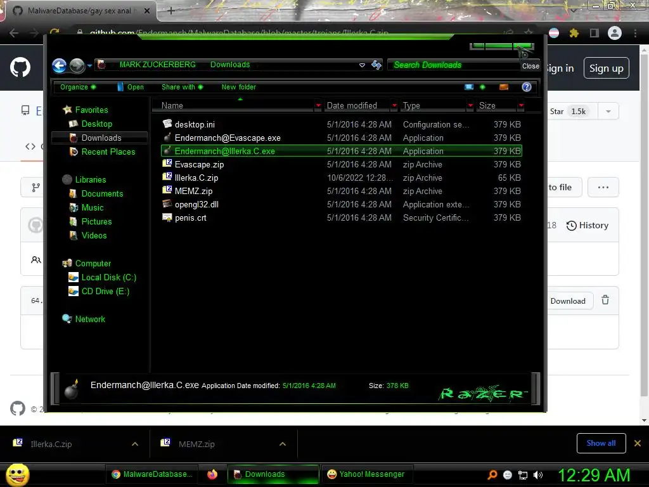Open the Videos library

point(94,236)
